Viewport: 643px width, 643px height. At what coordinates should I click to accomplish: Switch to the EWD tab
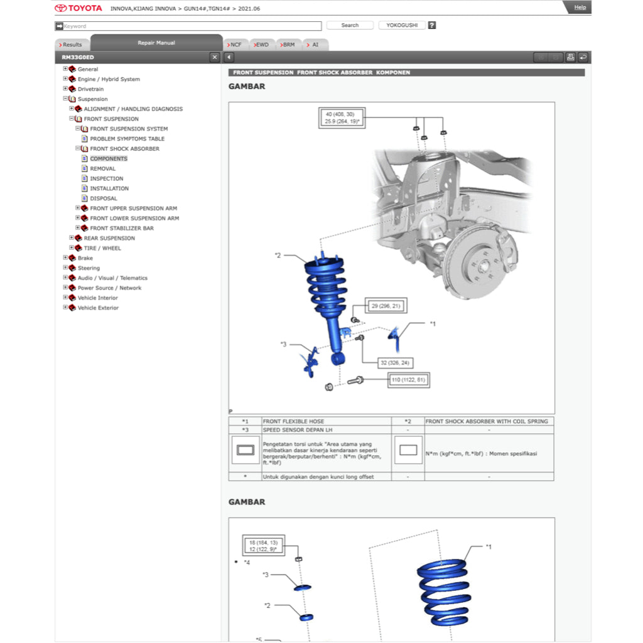point(261,45)
